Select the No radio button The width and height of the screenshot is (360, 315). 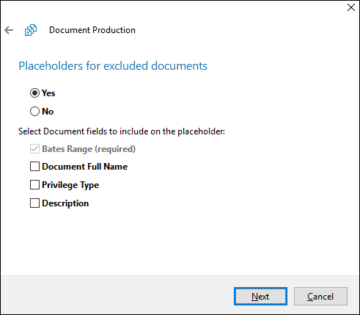pos(34,112)
